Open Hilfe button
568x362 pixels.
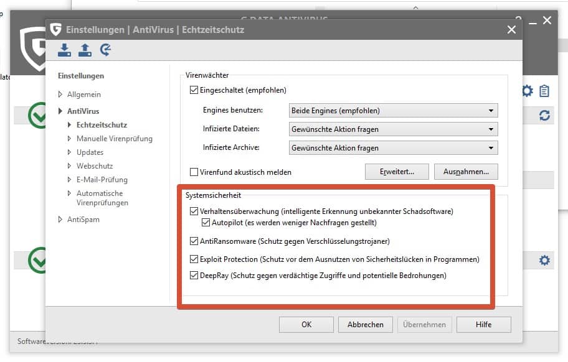tap(483, 325)
